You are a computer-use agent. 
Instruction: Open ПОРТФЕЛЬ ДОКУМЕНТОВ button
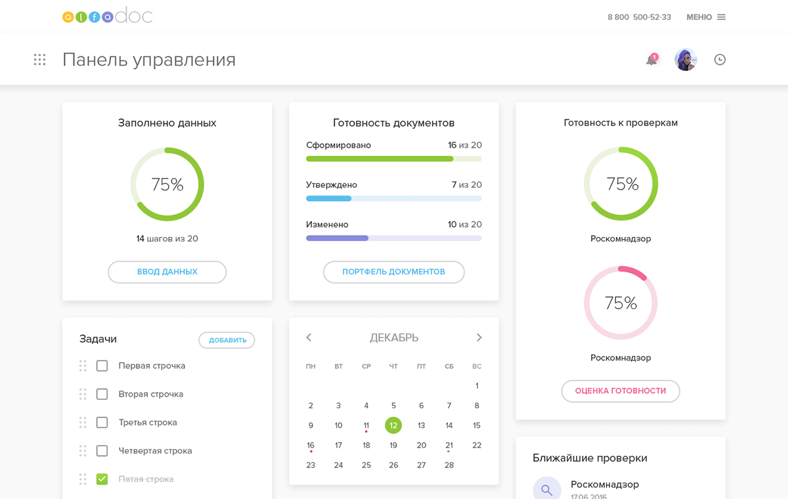[393, 272]
